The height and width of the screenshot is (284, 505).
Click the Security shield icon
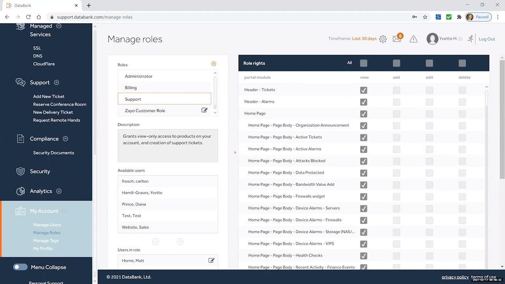[x=21, y=171]
